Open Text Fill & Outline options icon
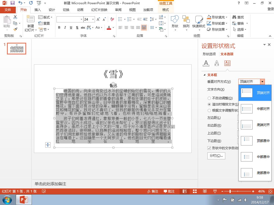Viewport: 274px width, 205px height. coord(206,63)
